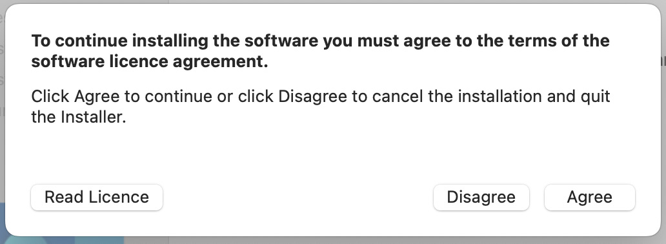The image size is (666, 244).
Task: Quit the Installer using Disagree
Action: pyautogui.click(x=481, y=198)
